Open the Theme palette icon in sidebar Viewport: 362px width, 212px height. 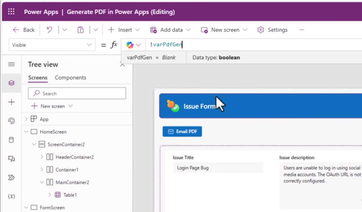pos(11,121)
